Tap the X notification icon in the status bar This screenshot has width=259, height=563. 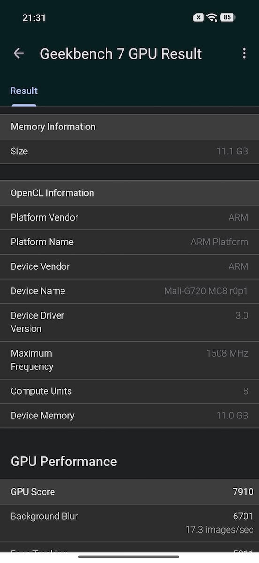(x=198, y=17)
